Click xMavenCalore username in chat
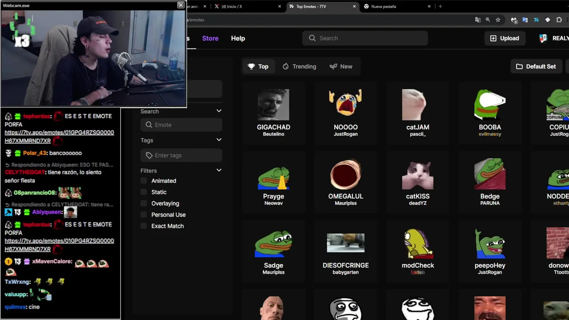The width and height of the screenshot is (569, 320). tap(52, 261)
